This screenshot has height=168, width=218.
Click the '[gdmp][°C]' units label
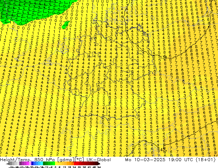[71, 160]
